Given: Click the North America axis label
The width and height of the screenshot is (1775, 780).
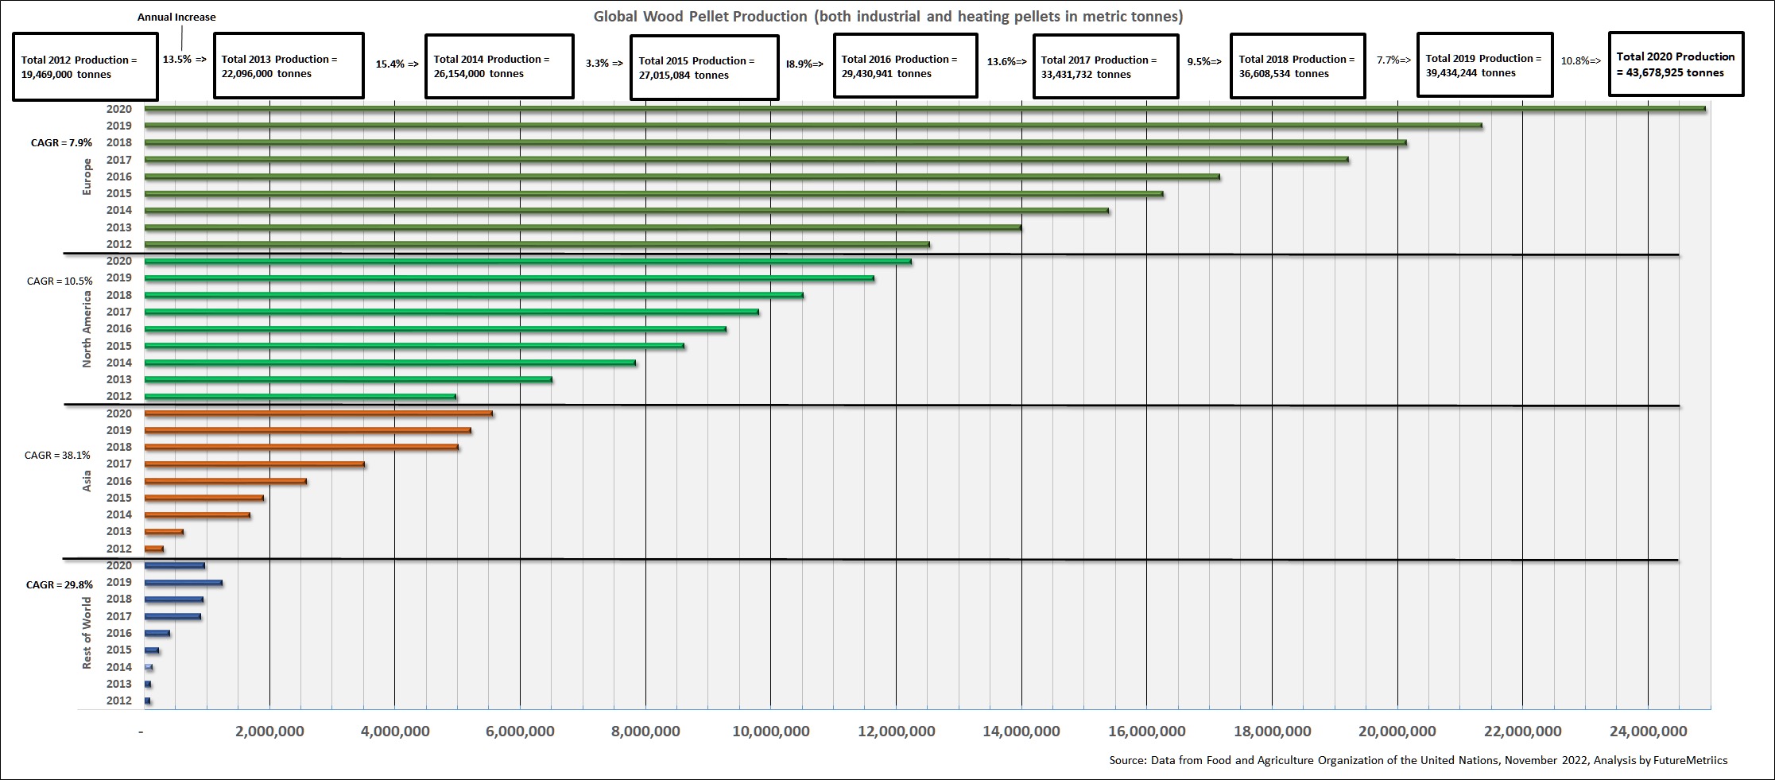Looking at the screenshot, I should pos(87,328).
